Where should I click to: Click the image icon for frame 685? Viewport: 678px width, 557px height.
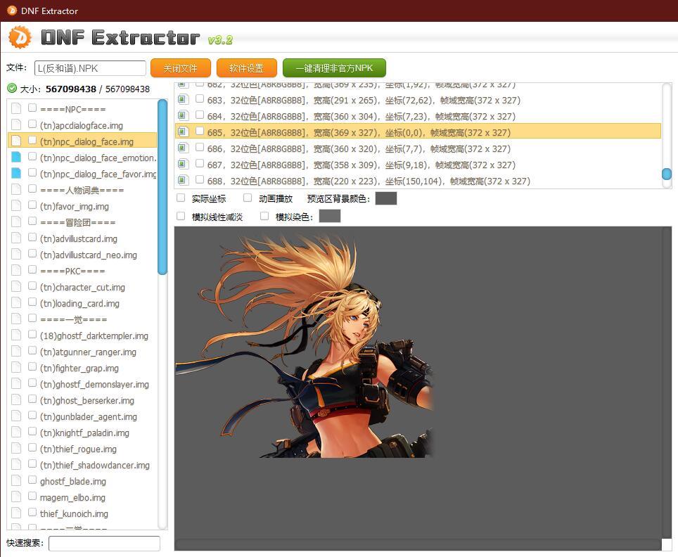pos(183,132)
